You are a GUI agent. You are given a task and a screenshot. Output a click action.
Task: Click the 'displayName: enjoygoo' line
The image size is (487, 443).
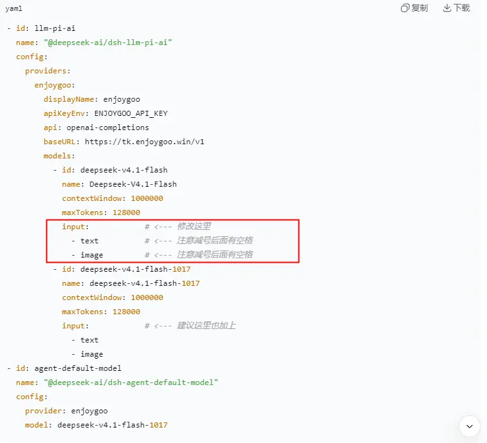click(x=91, y=99)
